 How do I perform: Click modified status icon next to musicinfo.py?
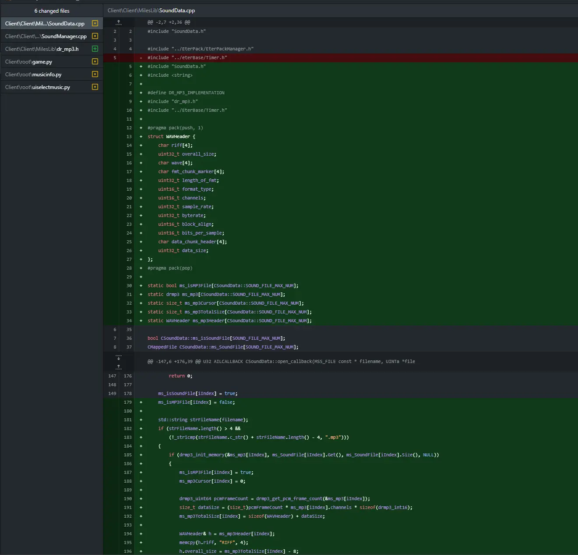point(95,74)
